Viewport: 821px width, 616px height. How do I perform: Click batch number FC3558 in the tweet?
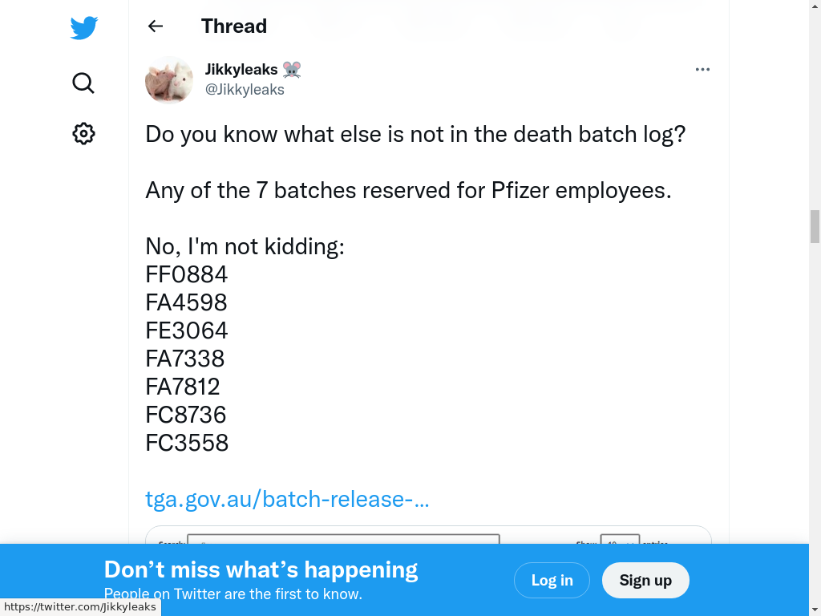(x=187, y=443)
